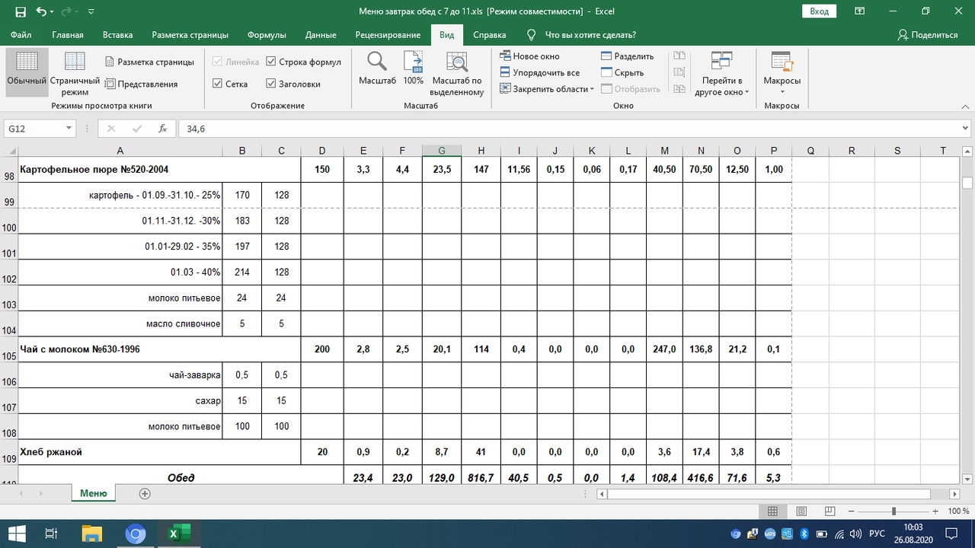The height and width of the screenshot is (548, 975).
Task: Uncheck the Headings (Заголовки) checkbox
Action: tap(271, 84)
